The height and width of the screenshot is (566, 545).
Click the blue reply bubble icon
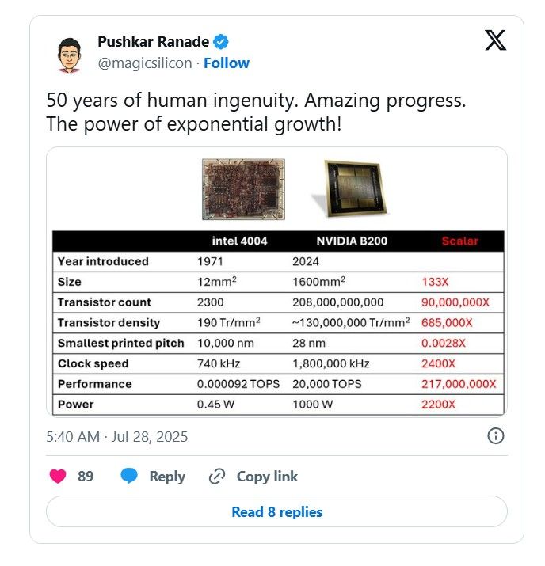[129, 476]
